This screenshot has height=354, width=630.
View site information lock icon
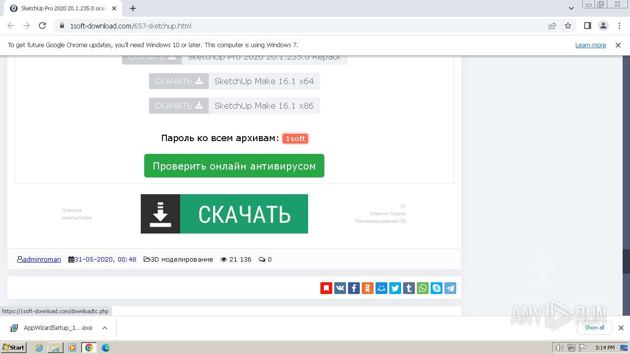[x=62, y=26]
